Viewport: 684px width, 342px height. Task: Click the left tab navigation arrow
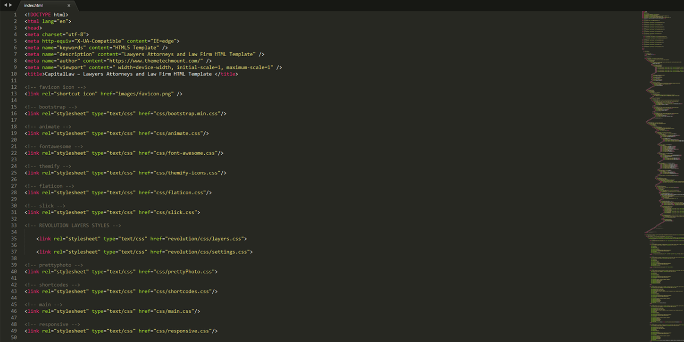click(x=6, y=5)
